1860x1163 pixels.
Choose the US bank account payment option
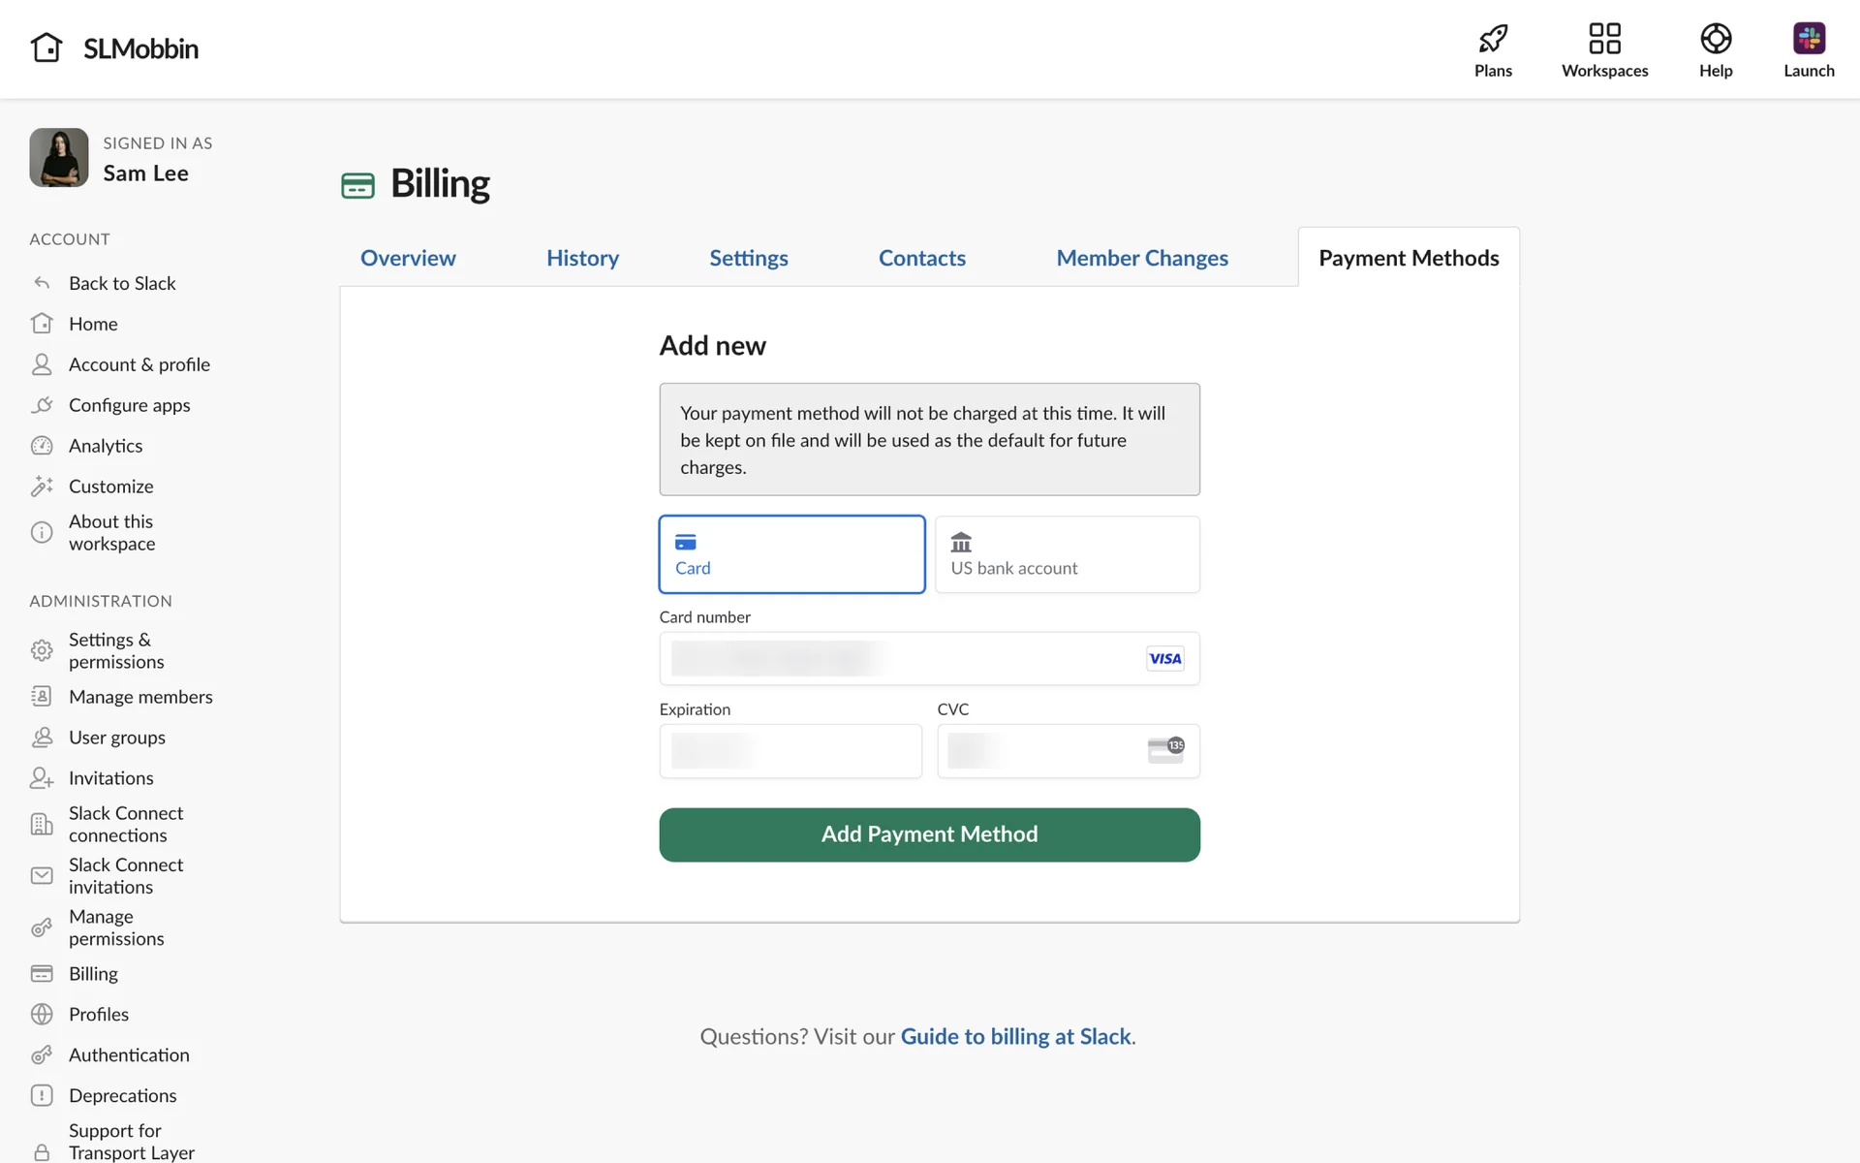point(1067,554)
